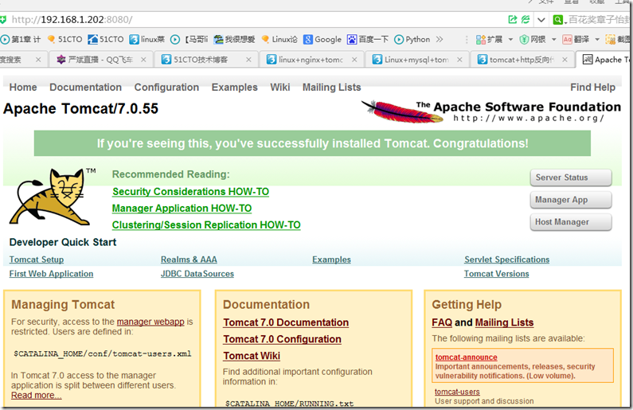Open Tomcat 7.0 Configuration link
Screen dimensions: 633x410
pyautogui.click(x=282, y=339)
